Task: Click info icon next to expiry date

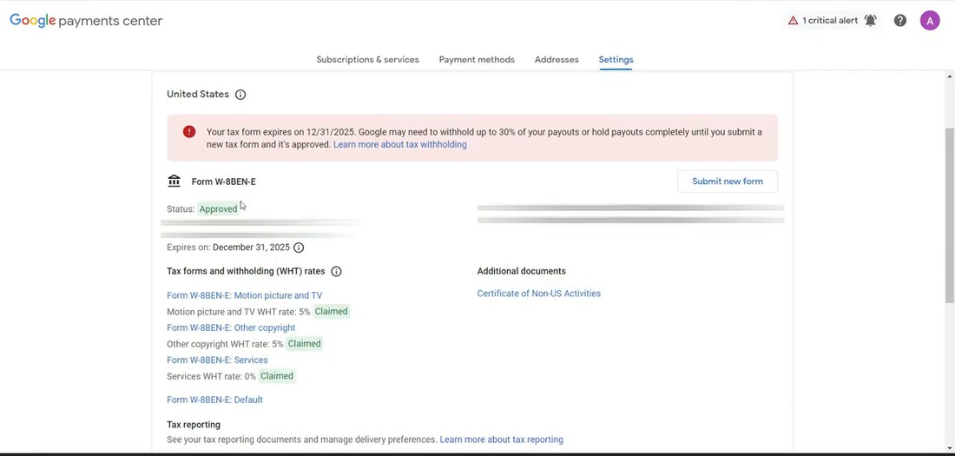Action: tap(299, 248)
